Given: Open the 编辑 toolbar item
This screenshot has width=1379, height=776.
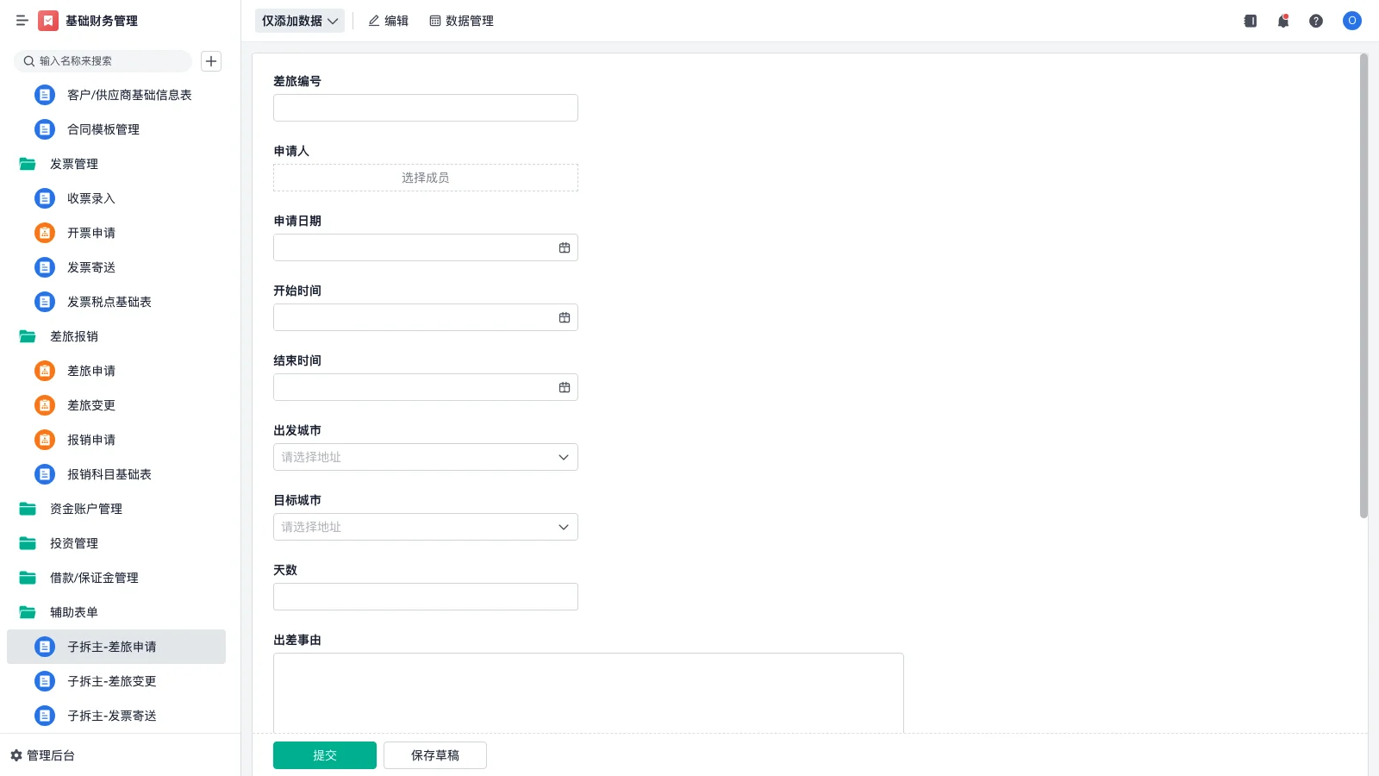Looking at the screenshot, I should coord(388,21).
